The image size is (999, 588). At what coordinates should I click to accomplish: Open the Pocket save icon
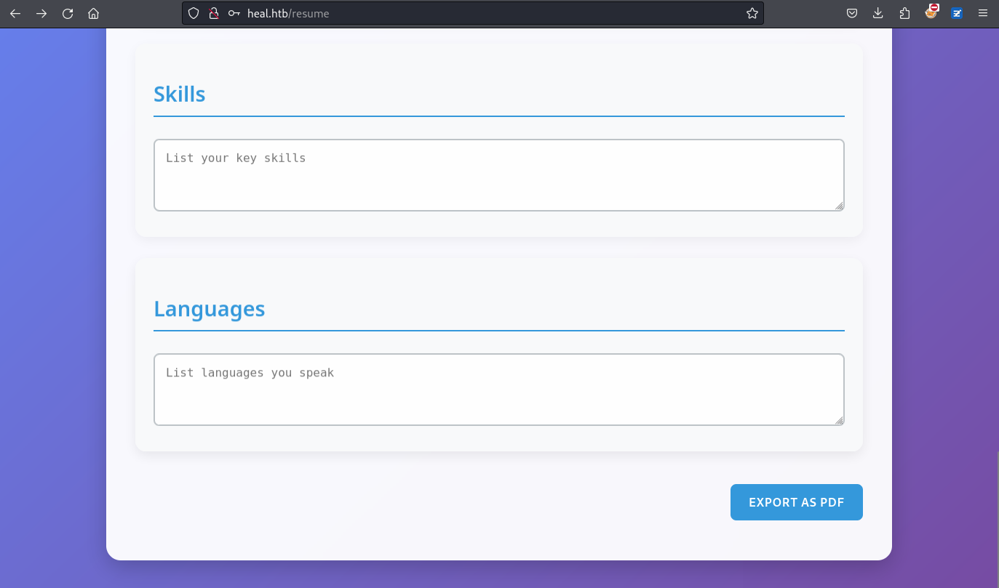click(x=852, y=13)
